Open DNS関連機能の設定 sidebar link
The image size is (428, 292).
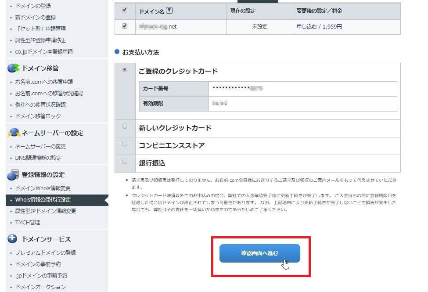[38, 158]
